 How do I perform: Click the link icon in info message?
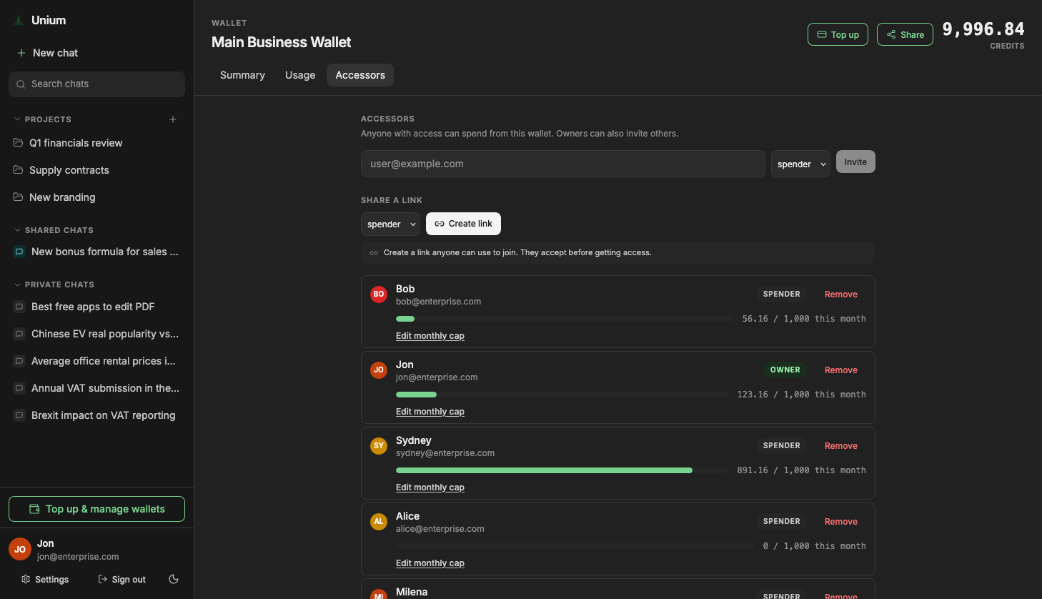tap(374, 252)
